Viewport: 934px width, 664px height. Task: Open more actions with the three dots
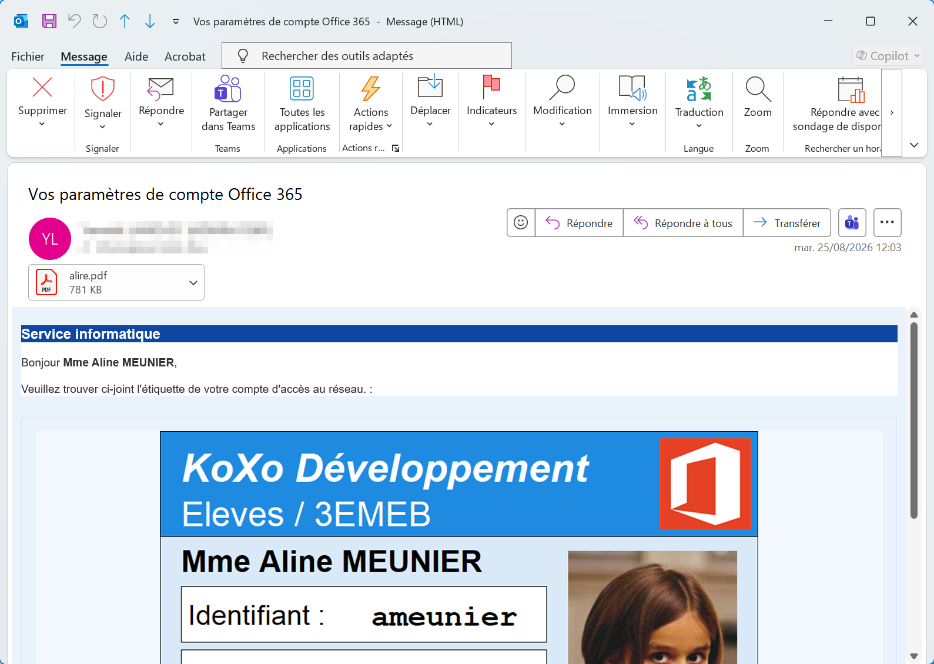coord(887,222)
